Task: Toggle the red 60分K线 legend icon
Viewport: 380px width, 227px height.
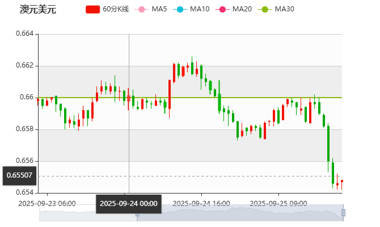Action: 93,9
